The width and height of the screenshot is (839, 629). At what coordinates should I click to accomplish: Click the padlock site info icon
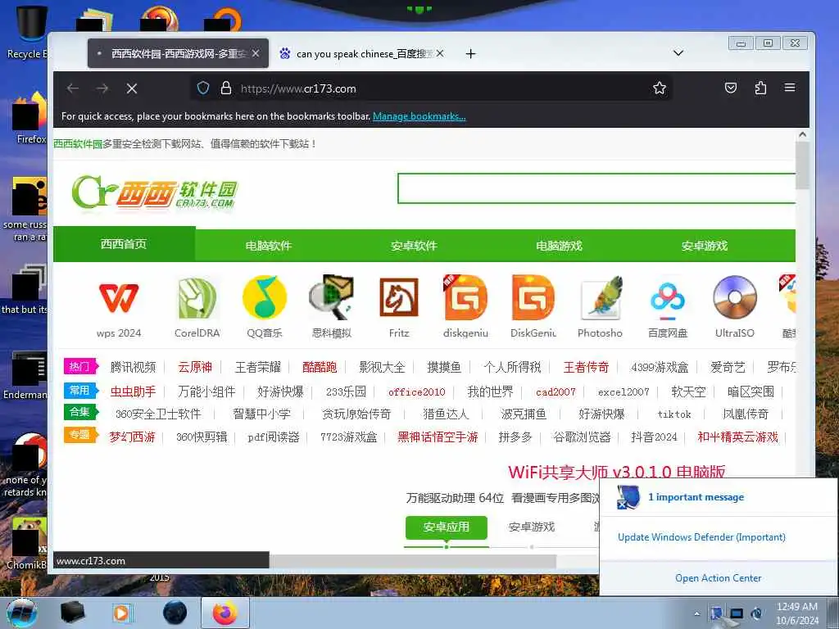click(x=226, y=88)
